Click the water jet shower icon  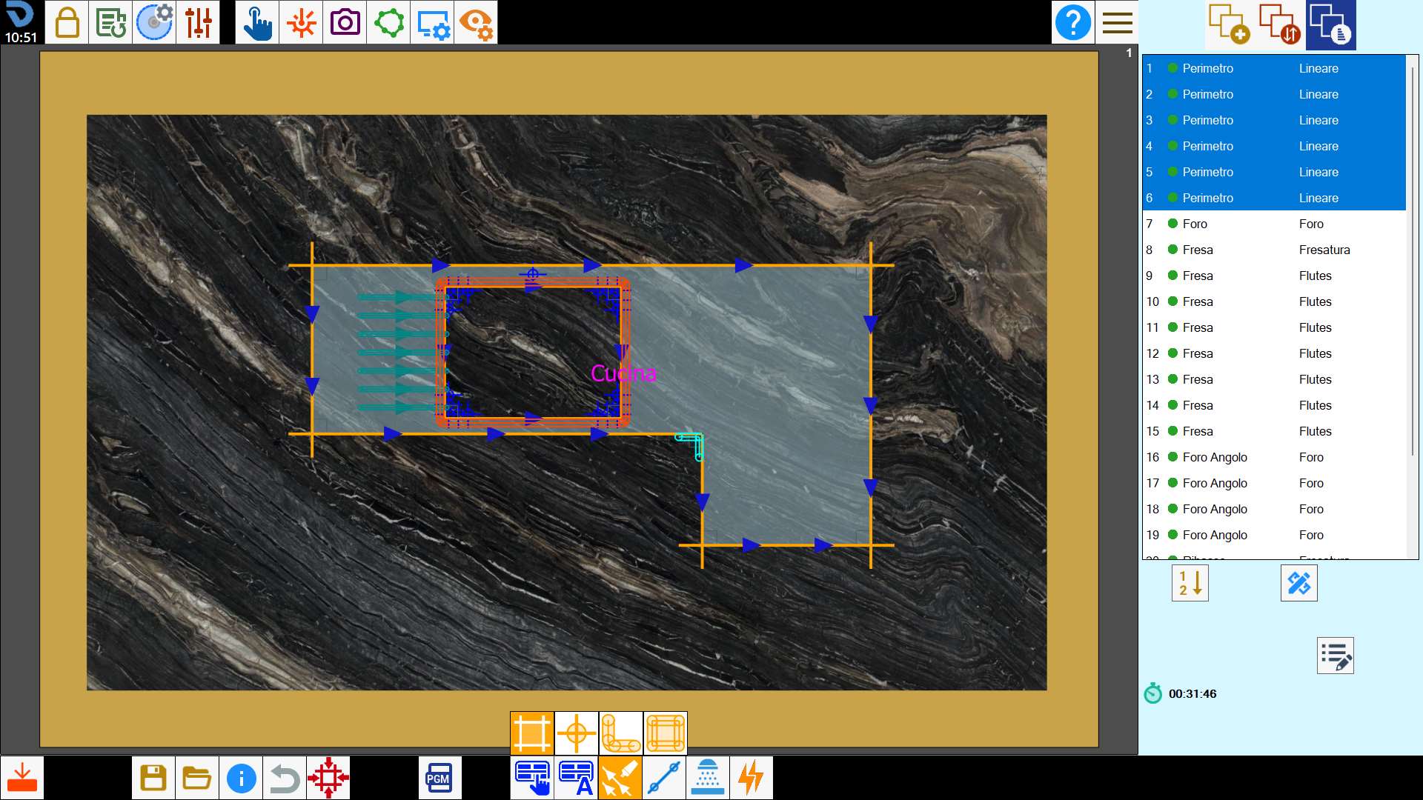[x=707, y=778]
